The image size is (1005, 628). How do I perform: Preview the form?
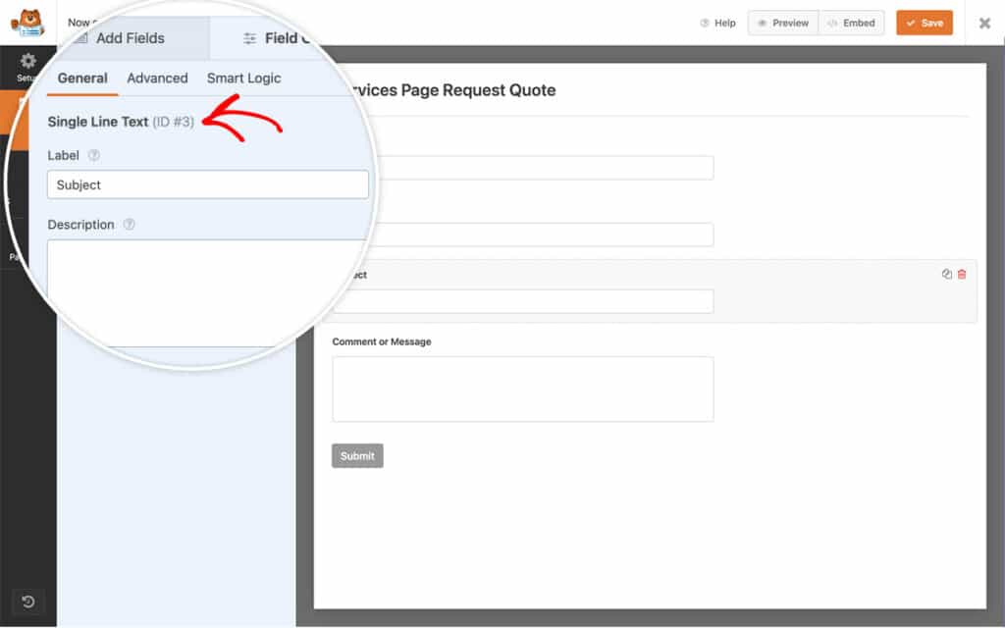[x=782, y=22]
